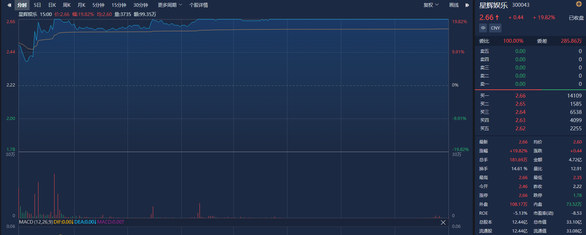Click the 最低 value 2.35

pos(577,178)
